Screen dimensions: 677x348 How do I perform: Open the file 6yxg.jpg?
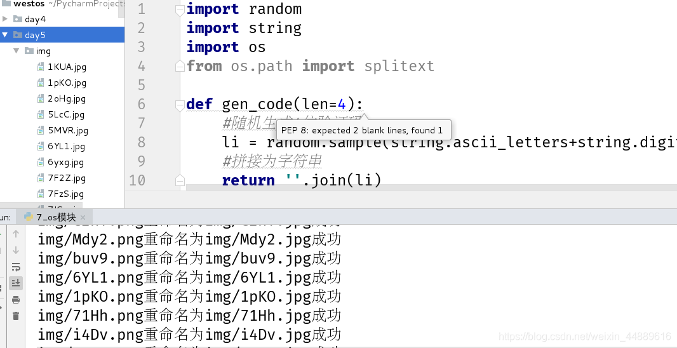click(x=65, y=163)
